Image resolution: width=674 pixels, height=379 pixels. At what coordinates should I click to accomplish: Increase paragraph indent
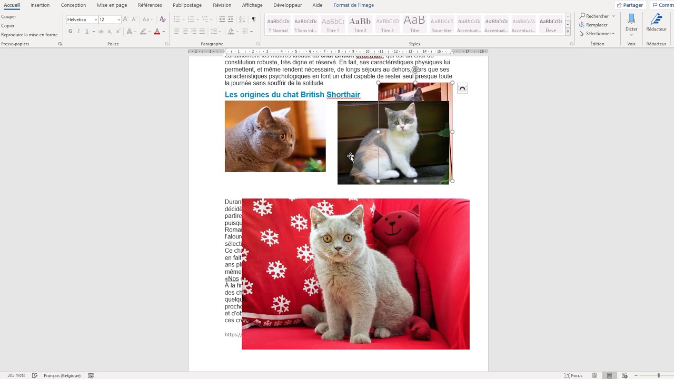pos(231,19)
